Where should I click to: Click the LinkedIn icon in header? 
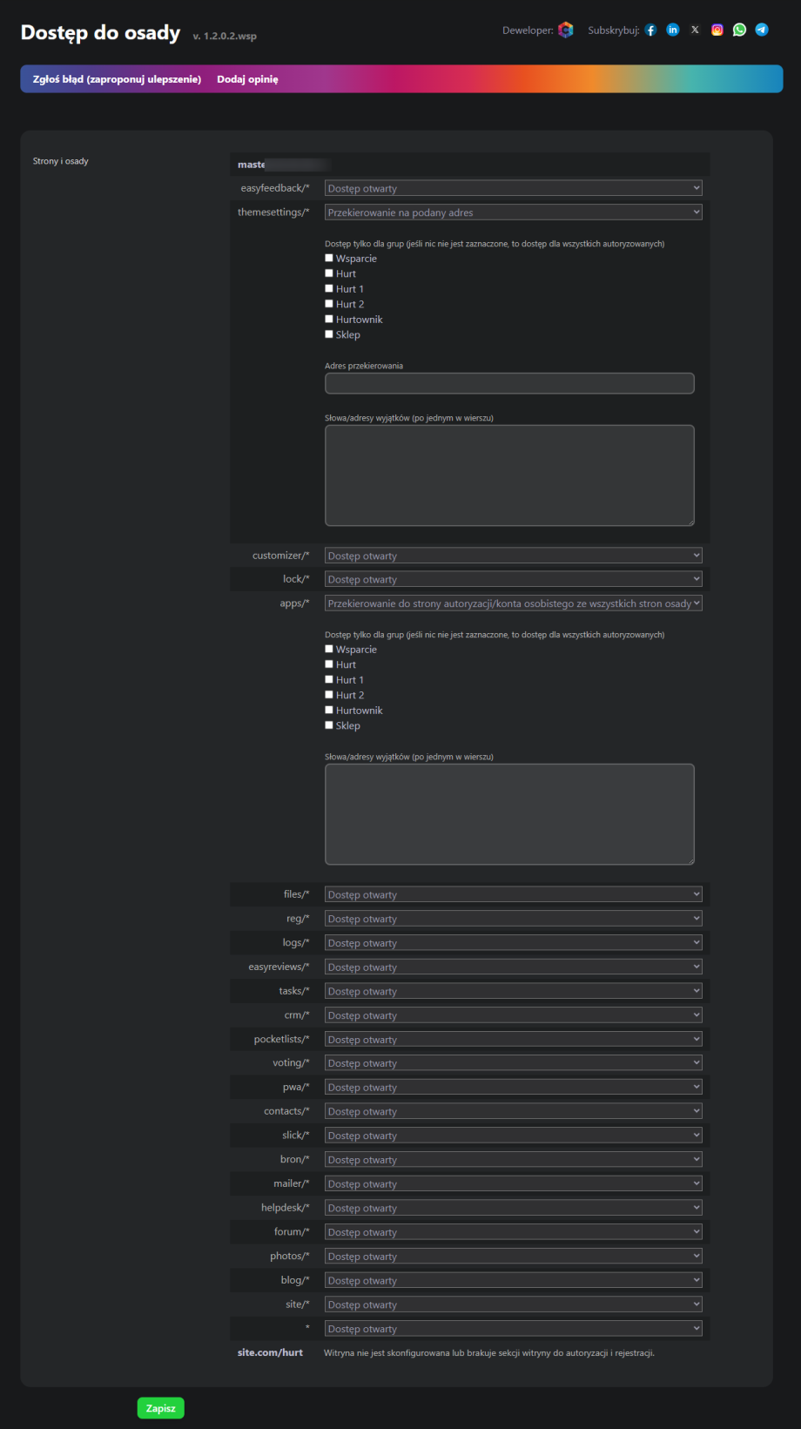[673, 30]
